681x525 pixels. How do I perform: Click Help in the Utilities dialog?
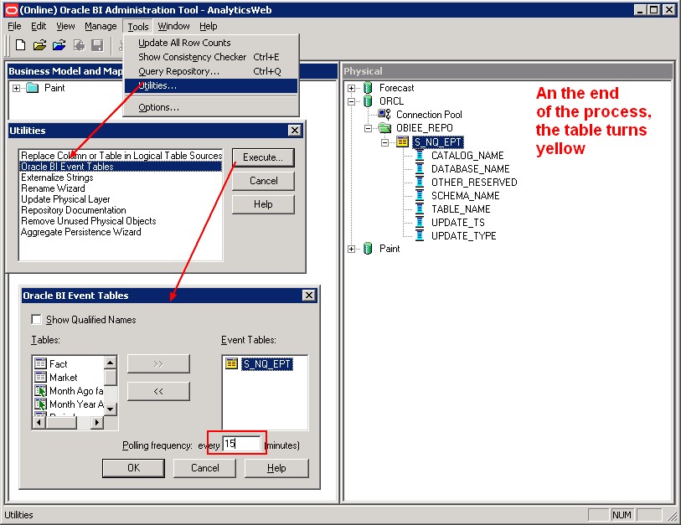pyautogui.click(x=263, y=204)
